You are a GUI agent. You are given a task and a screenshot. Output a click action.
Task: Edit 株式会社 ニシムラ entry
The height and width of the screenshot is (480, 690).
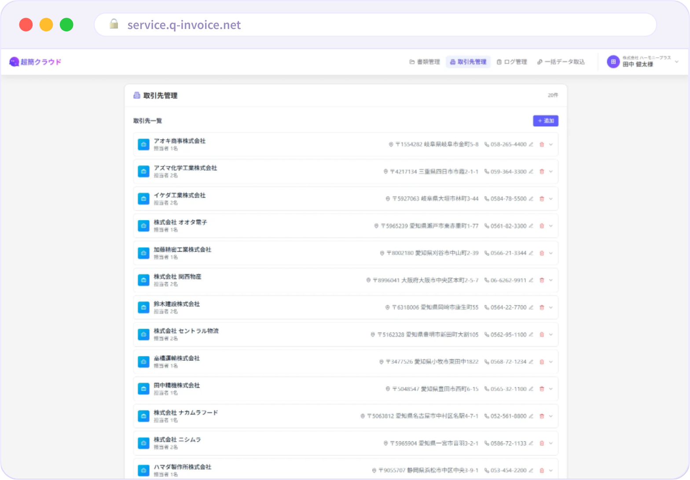pyautogui.click(x=531, y=443)
